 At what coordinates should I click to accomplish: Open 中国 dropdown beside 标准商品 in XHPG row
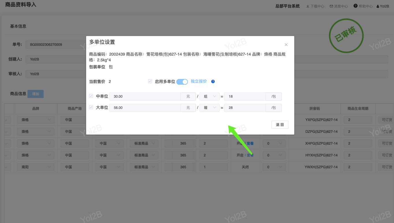109,143
